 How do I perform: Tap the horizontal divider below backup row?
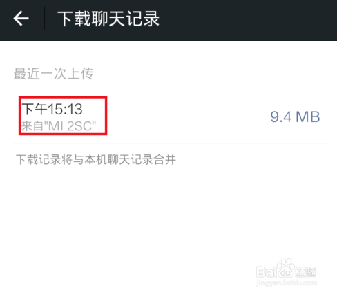(171, 143)
